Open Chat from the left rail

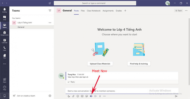[4, 18]
